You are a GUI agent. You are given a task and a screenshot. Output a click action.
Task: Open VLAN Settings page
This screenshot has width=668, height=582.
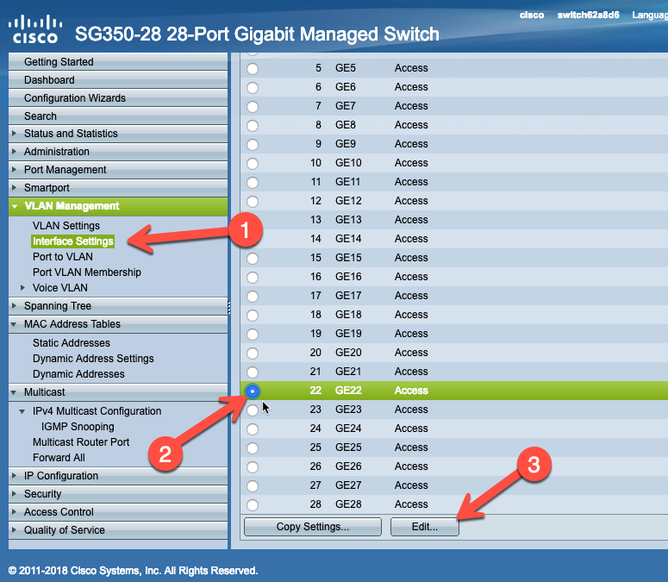tap(66, 225)
